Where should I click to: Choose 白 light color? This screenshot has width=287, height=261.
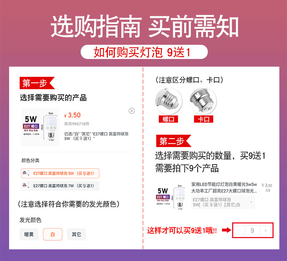53,234
